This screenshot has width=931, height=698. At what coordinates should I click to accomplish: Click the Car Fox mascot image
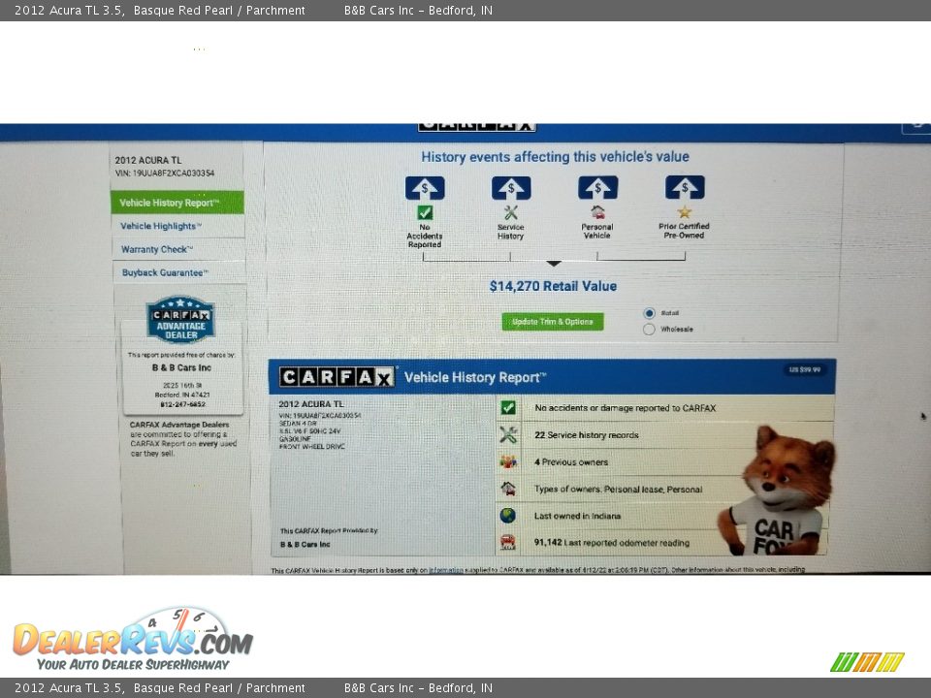[775, 491]
